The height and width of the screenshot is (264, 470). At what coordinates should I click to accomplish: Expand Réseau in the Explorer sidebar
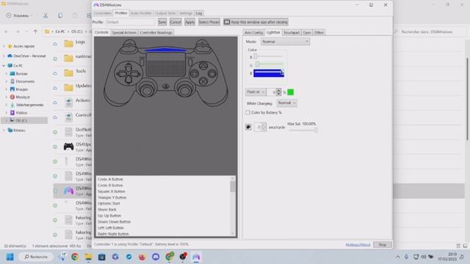[4, 131]
